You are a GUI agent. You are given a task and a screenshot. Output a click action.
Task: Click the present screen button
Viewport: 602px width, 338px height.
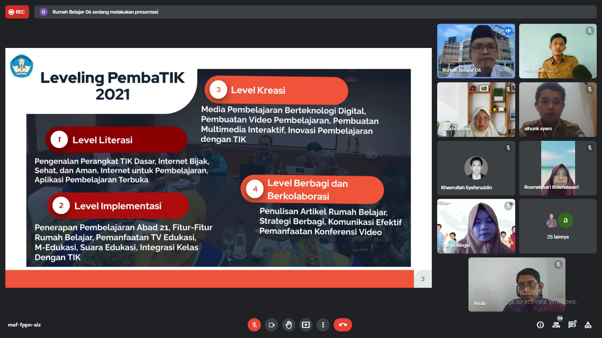click(x=306, y=325)
